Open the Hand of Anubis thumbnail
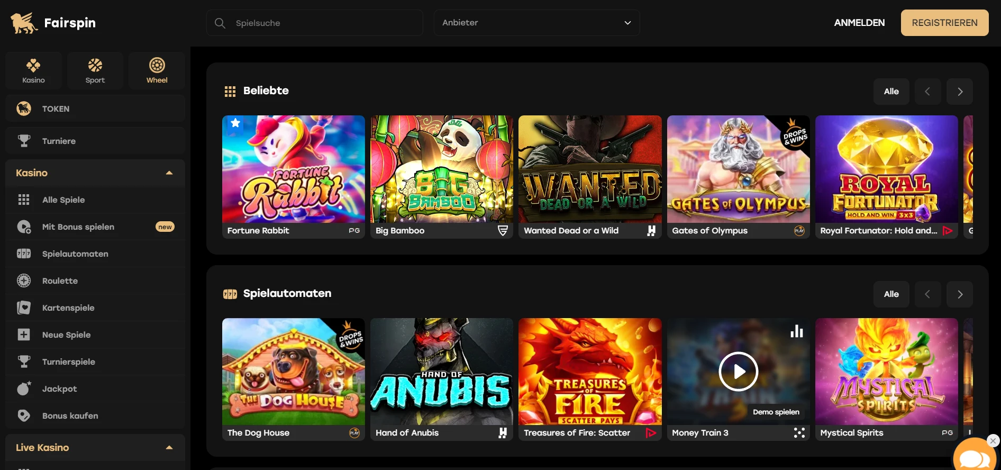1001x470 pixels. pyautogui.click(x=442, y=372)
